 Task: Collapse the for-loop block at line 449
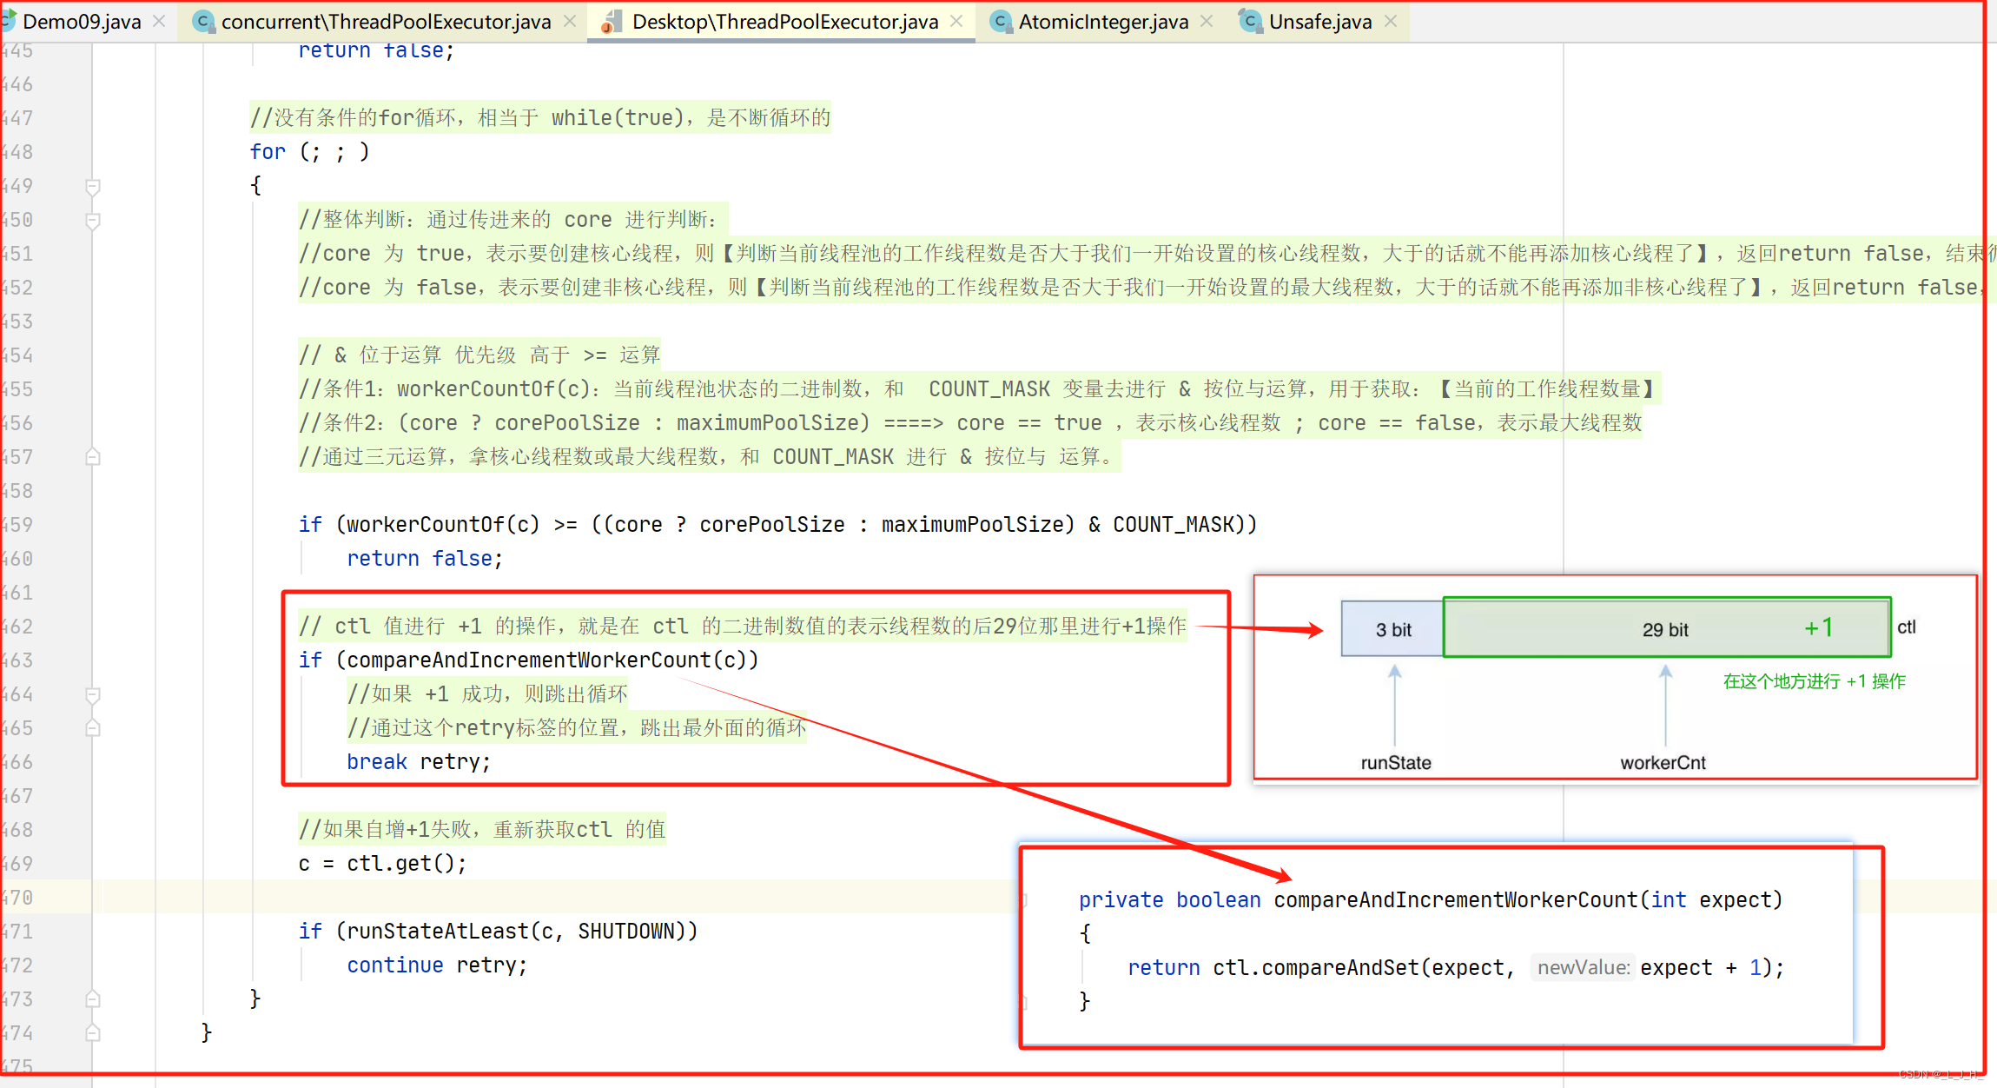[93, 186]
